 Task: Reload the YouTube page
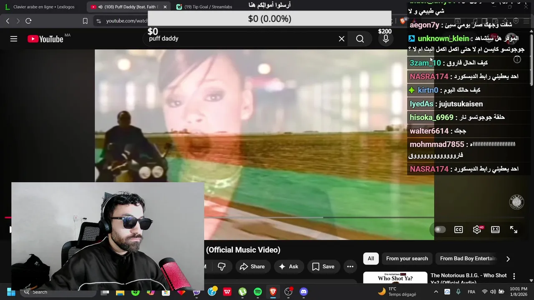point(28,21)
